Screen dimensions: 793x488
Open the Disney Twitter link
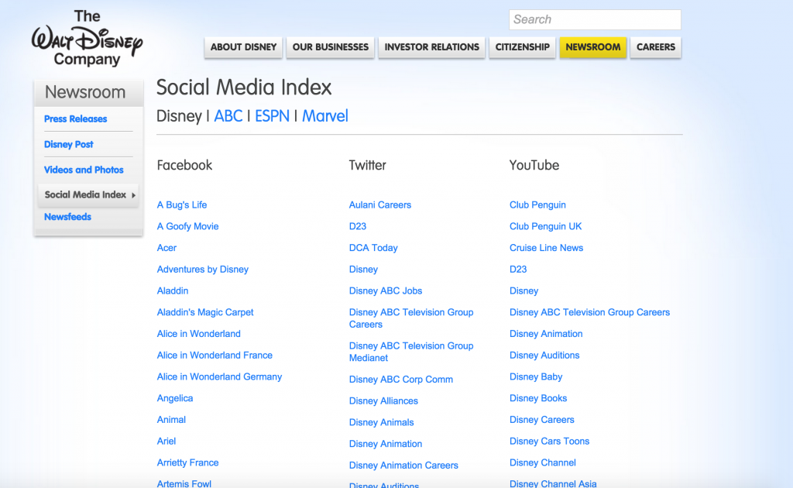tap(363, 270)
